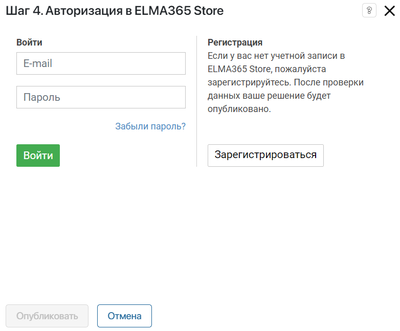400x331 pixels.
Task: Click the Отмена button
Action: pos(124,316)
